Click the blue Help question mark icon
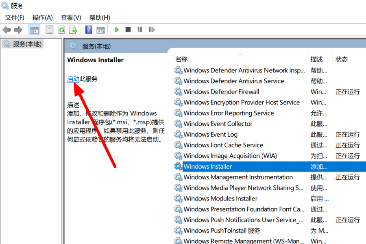Viewport: 366px width, 244px height. point(89,30)
